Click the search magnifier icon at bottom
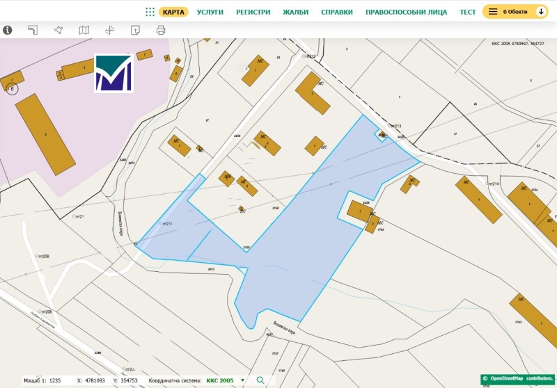Screen dimensions: 557x388 (x=261, y=380)
